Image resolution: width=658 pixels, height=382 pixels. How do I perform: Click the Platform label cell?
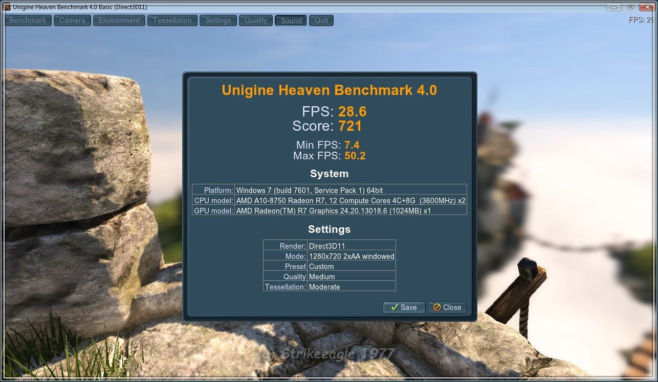213,190
